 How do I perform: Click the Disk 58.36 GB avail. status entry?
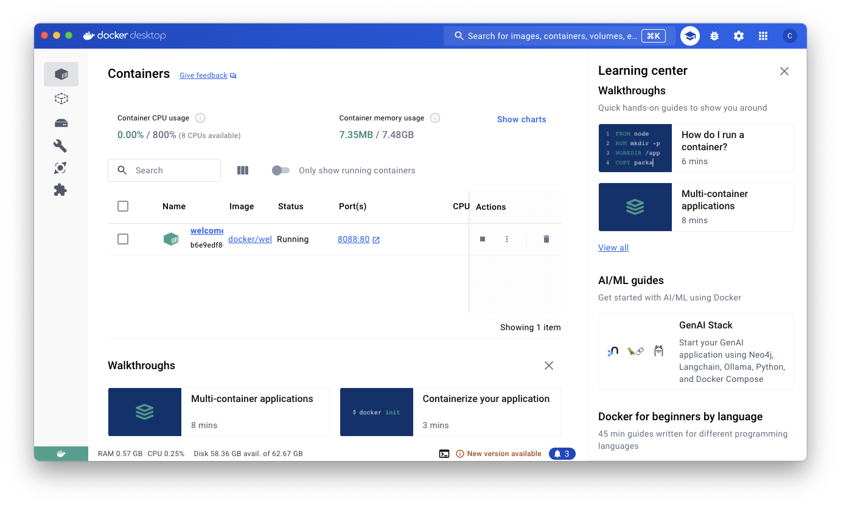coord(248,454)
